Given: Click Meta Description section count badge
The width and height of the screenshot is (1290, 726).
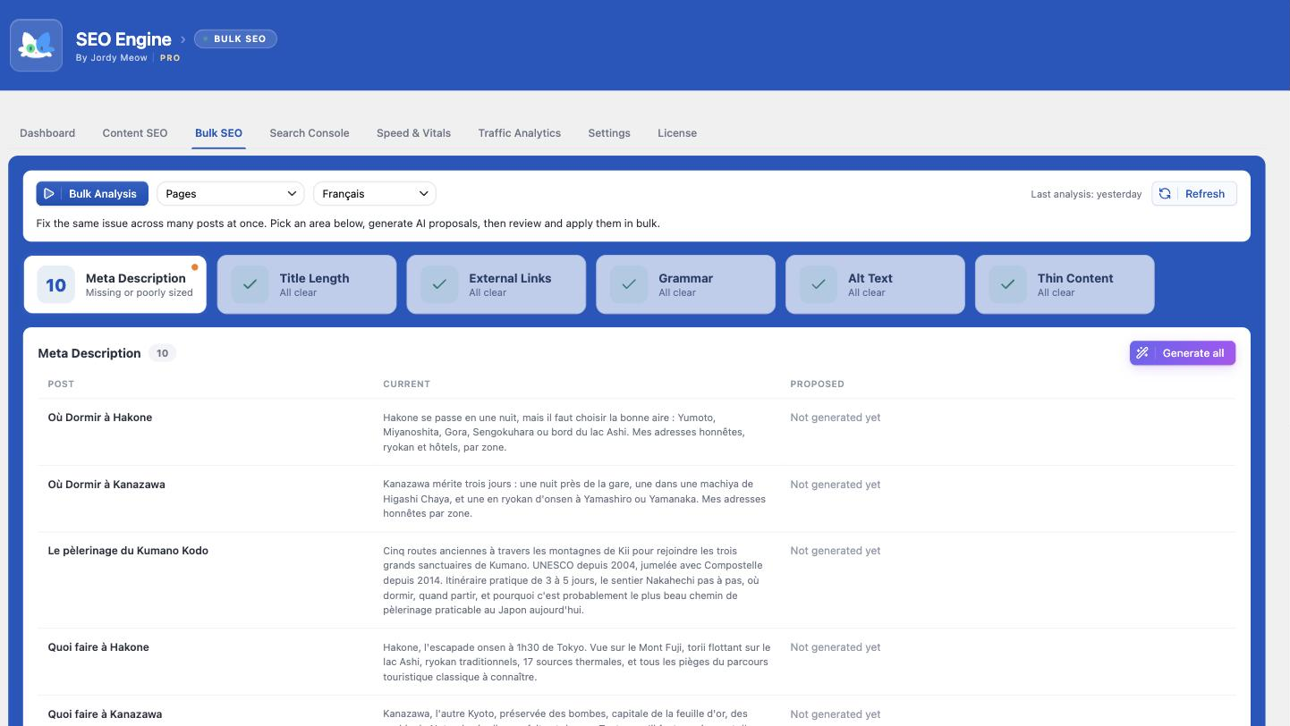Looking at the screenshot, I should (162, 353).
